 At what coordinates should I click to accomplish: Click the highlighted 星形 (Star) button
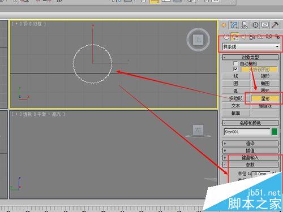pos(265,98)
